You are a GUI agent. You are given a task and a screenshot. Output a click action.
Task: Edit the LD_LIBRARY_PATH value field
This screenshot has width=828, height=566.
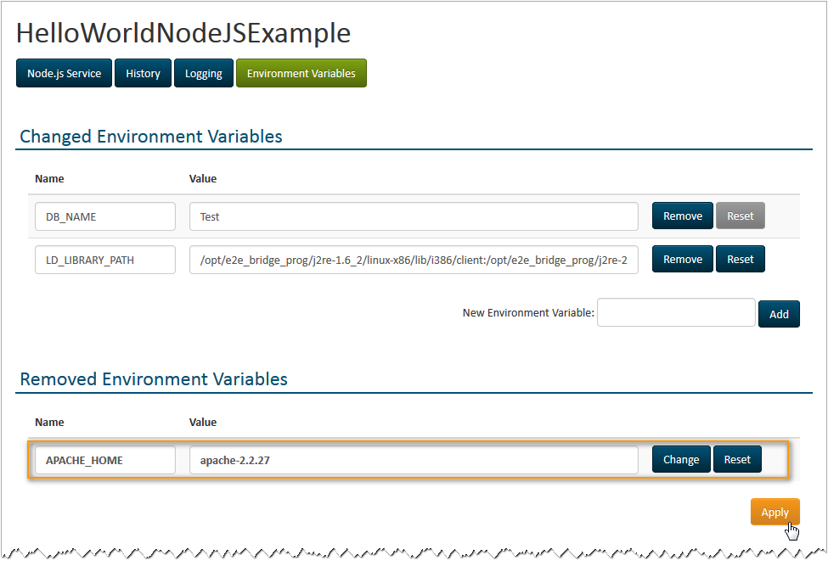coord(414,260)
